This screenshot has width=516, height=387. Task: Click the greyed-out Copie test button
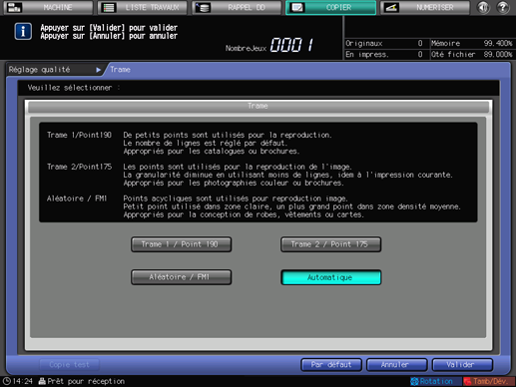coord(69,365)
